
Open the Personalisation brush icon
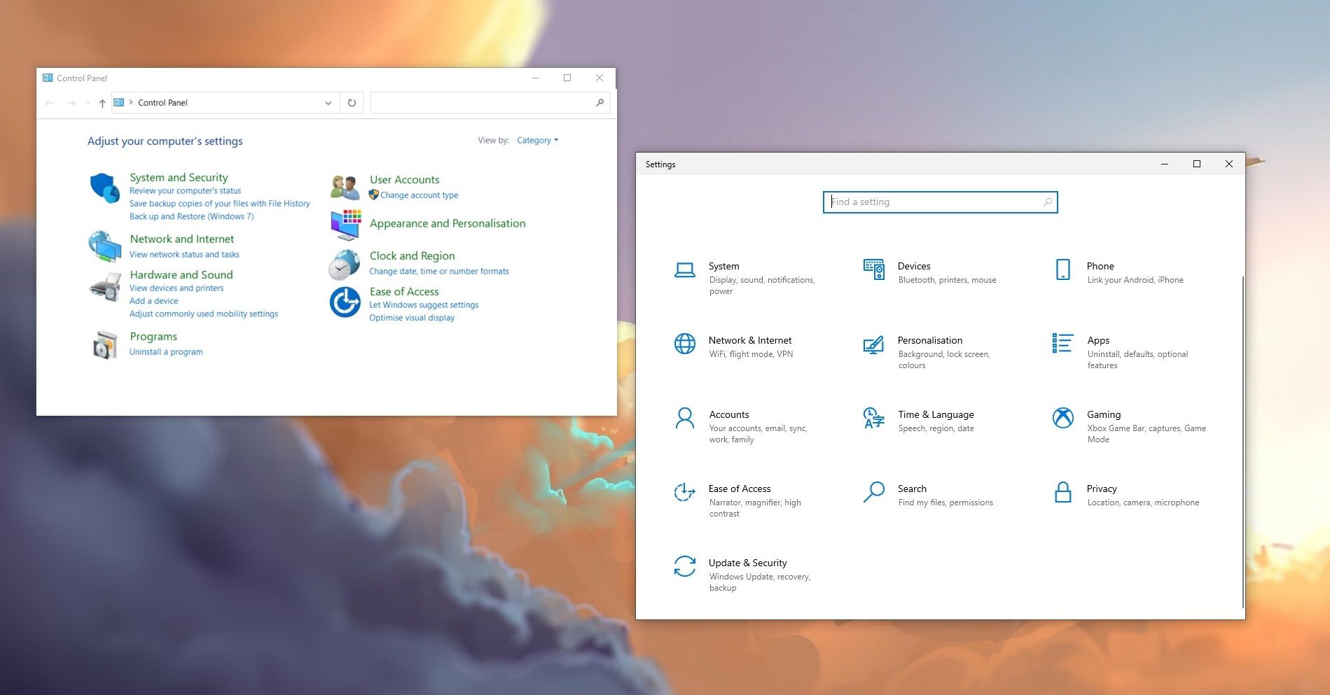[873, 345]
